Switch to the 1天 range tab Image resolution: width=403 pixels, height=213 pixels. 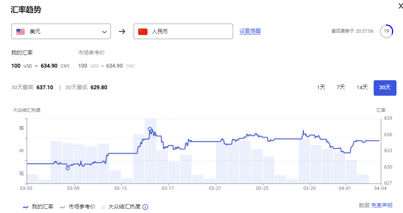point(321,87)
